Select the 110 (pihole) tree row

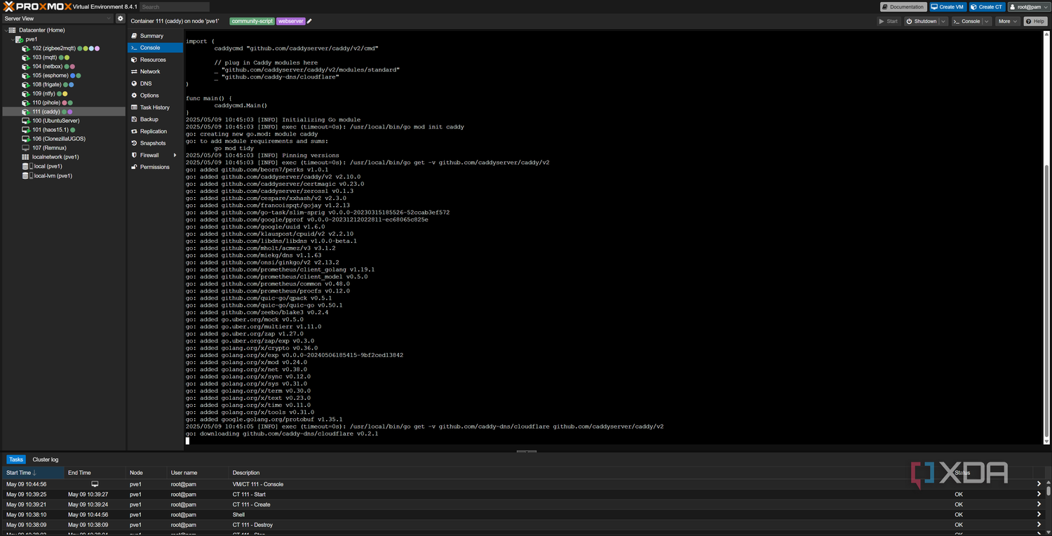coord(64,102)
